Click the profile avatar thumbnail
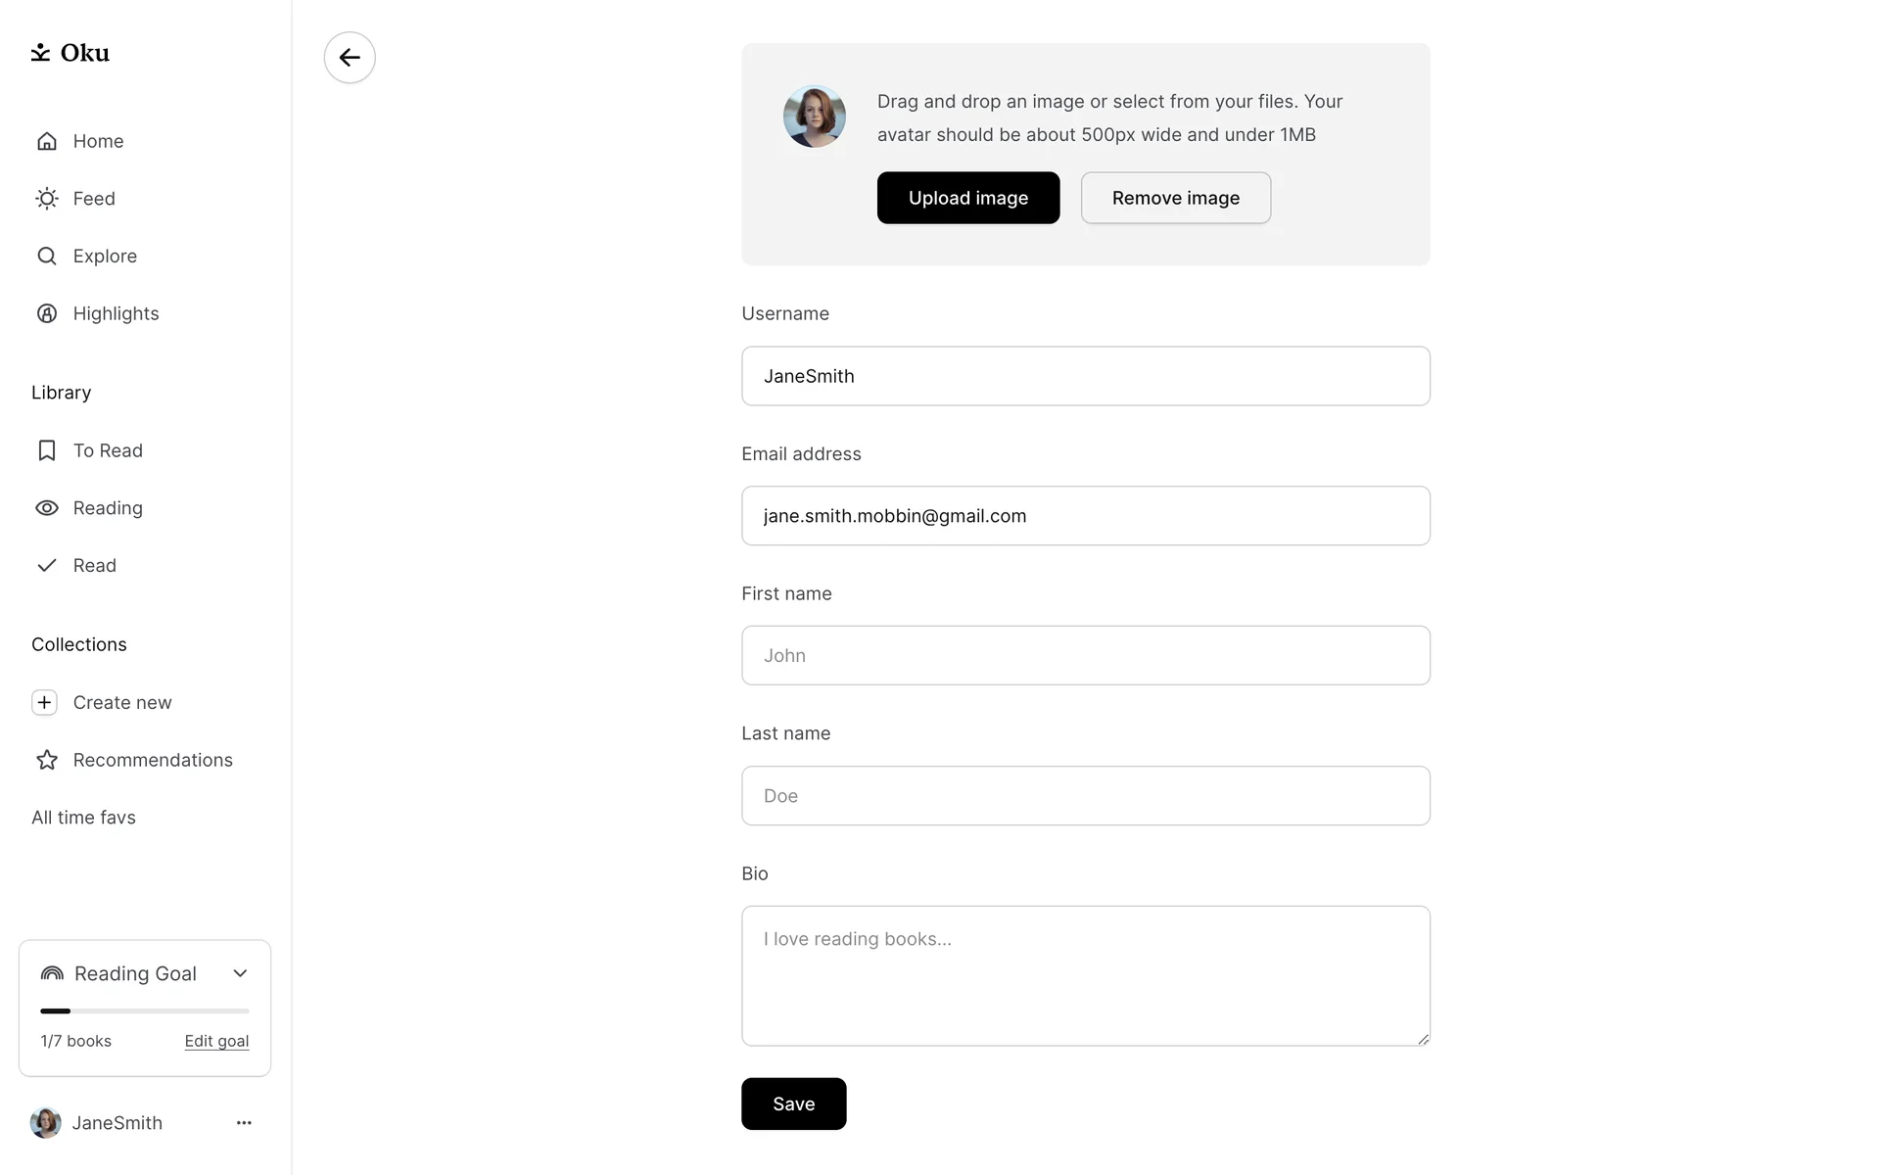This screenshot has width=1880, height=1175. click(814, 117)
